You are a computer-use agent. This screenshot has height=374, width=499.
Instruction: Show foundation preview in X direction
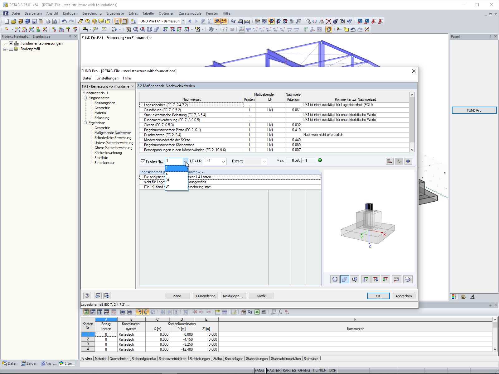pos(366,279)
